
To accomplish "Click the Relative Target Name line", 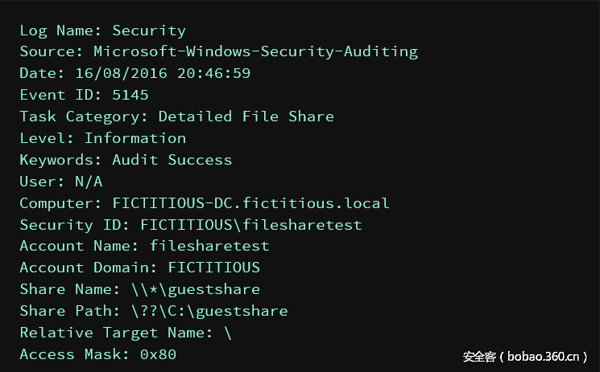I will 125,333.
